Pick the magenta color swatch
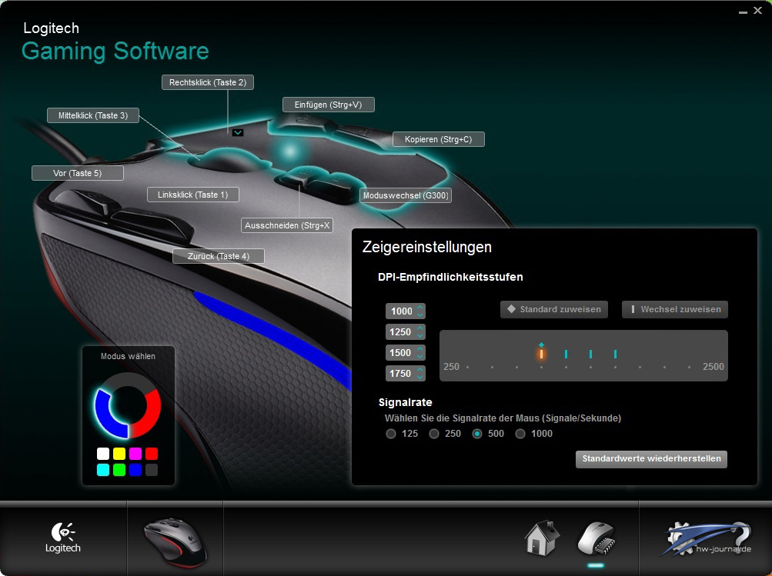772x576 pixels. 135,454
